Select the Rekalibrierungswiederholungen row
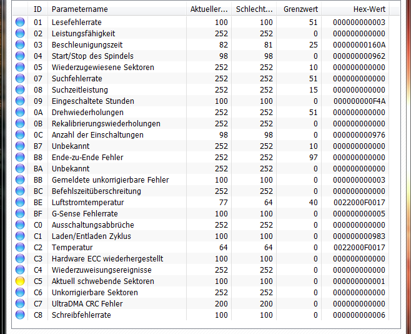Screen dimensions: 411x334 click(x=201, y=124)
